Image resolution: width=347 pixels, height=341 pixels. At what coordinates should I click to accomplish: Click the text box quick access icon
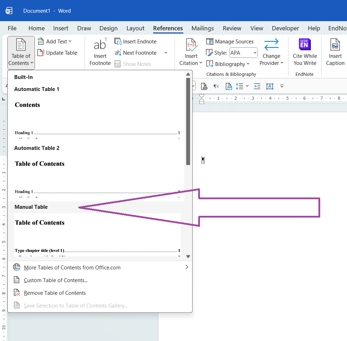tap(269, 86)
